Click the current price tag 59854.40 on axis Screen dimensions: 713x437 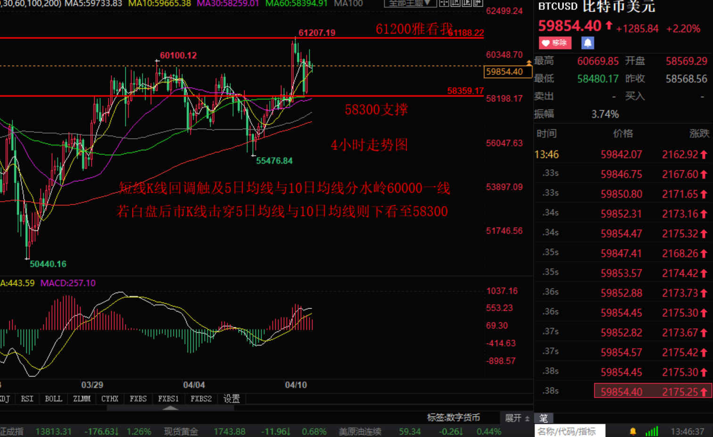click(508, 72)
